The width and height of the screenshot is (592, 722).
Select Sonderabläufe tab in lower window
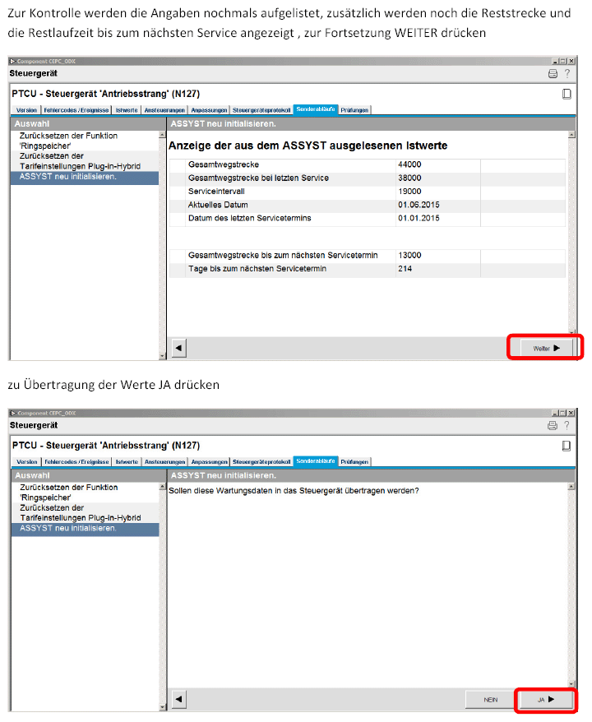click(x=316, y=461)
